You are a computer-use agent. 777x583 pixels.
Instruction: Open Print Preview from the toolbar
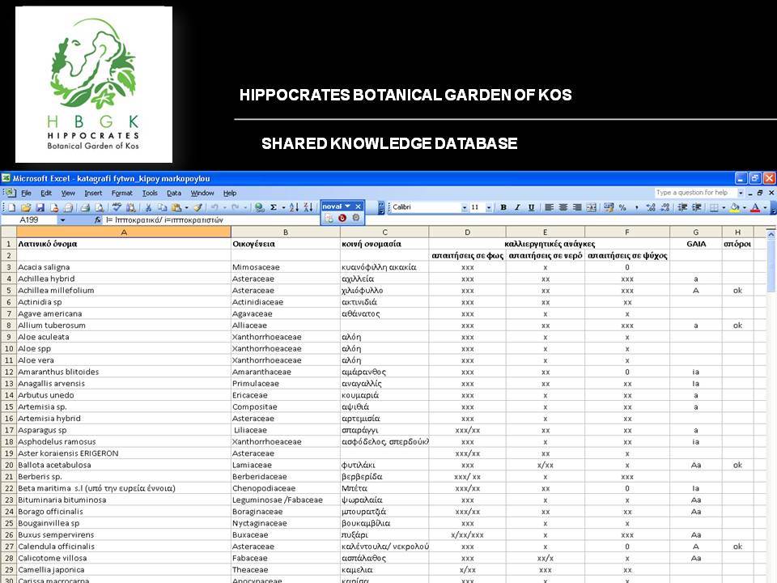click(x=100, y=208)
